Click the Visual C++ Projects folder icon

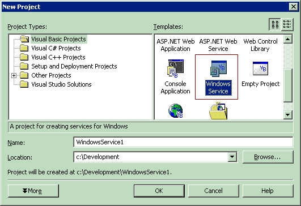click(24, 57)
